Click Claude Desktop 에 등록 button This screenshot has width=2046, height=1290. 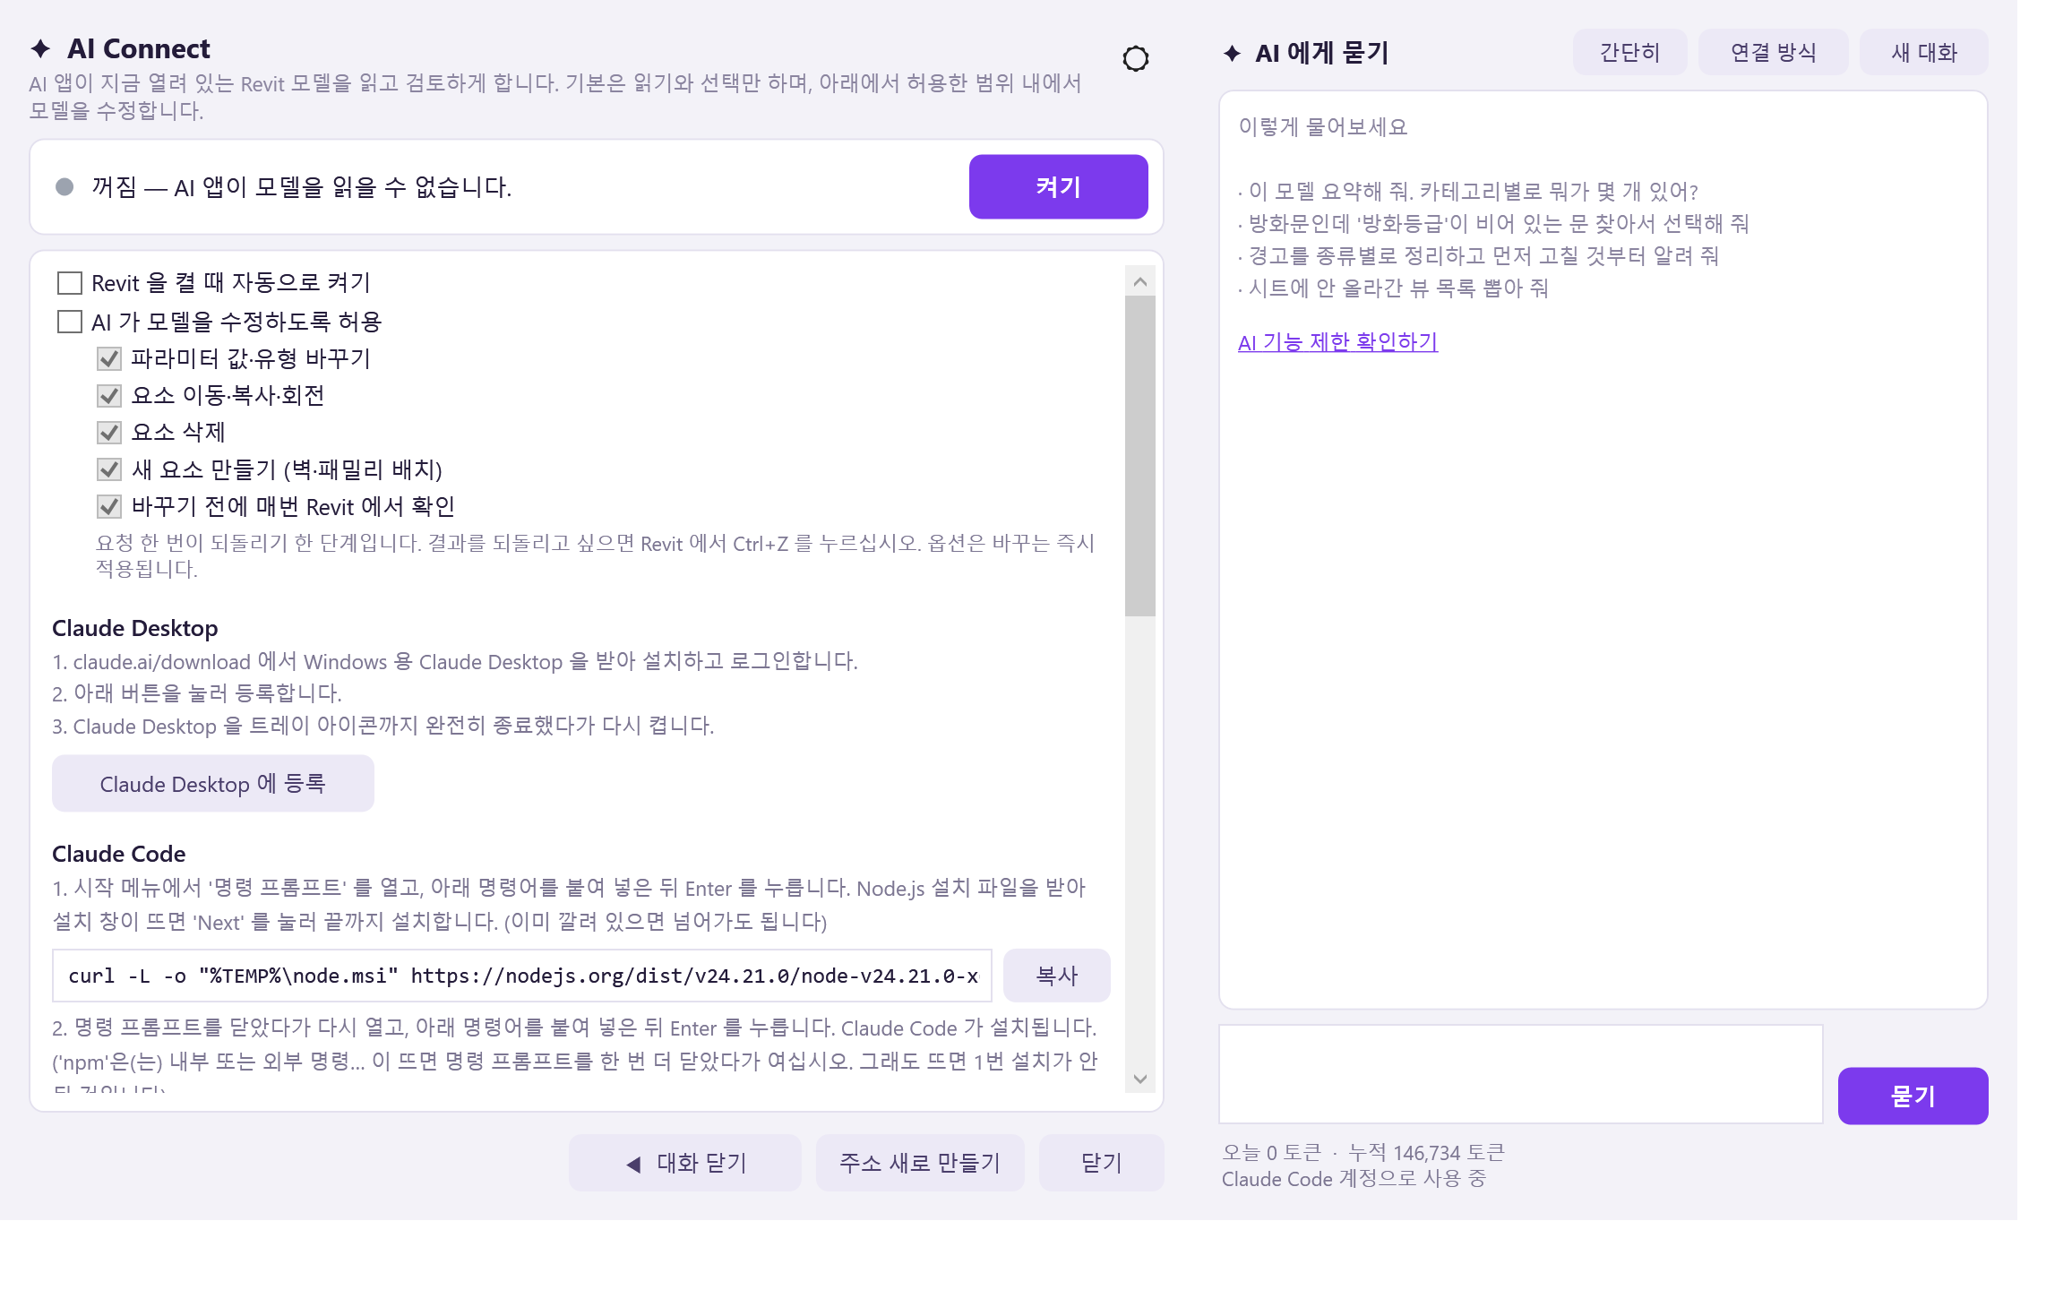tap(213, 784)
